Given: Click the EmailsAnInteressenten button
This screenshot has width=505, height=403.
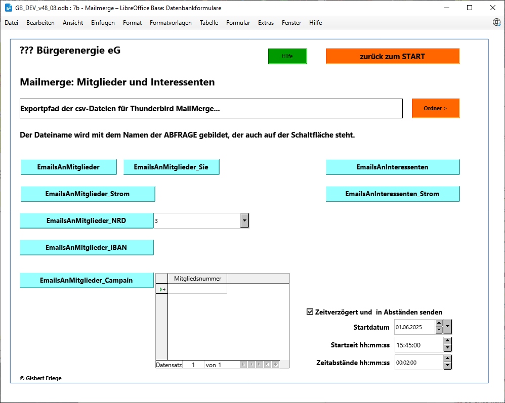Looking at the screenshot, I should coord(393,167).
